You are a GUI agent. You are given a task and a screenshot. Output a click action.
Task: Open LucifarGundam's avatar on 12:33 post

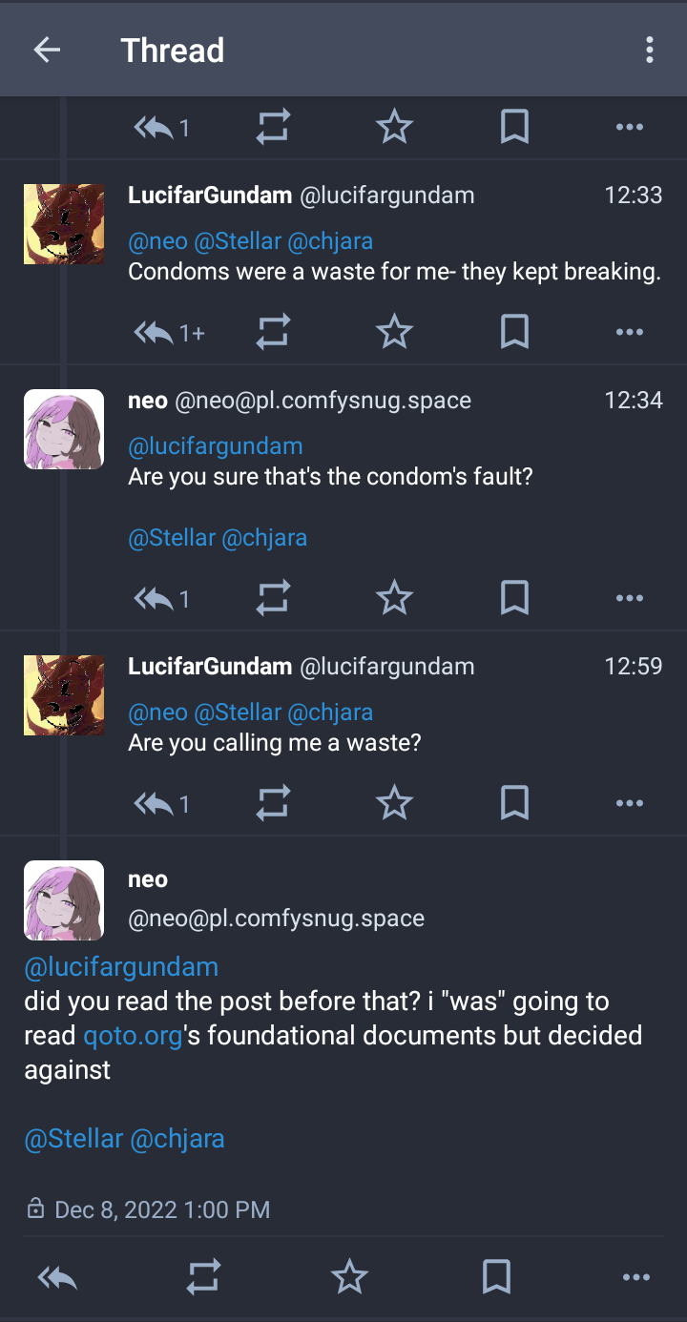pyautogui.click(x=64, y=224)
